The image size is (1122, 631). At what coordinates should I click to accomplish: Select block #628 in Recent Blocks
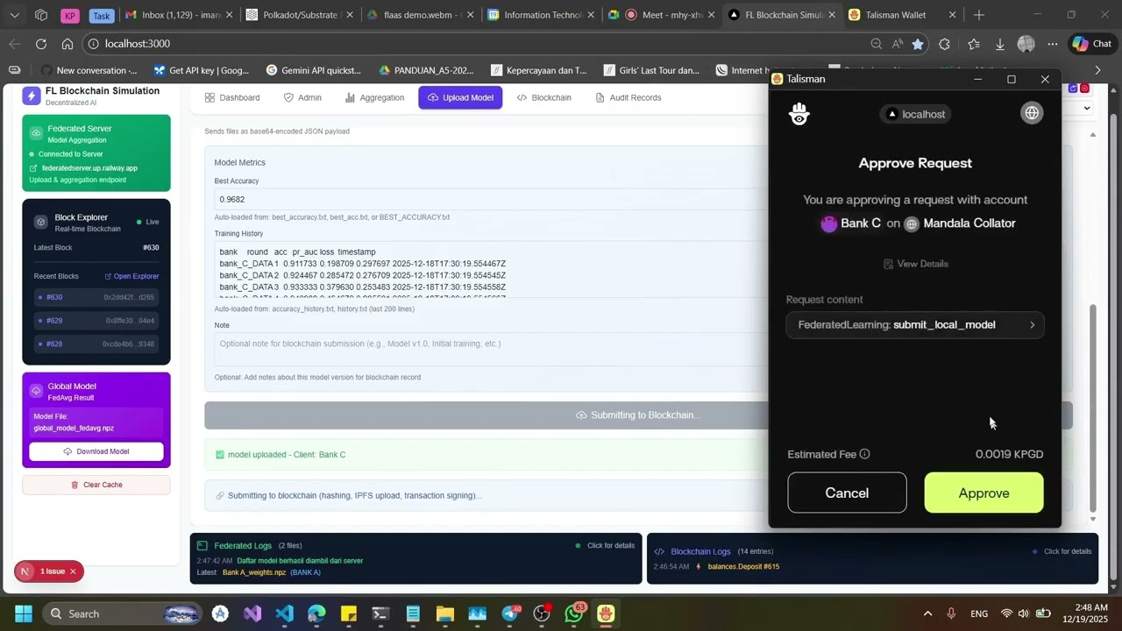click(x=96, y=344)
